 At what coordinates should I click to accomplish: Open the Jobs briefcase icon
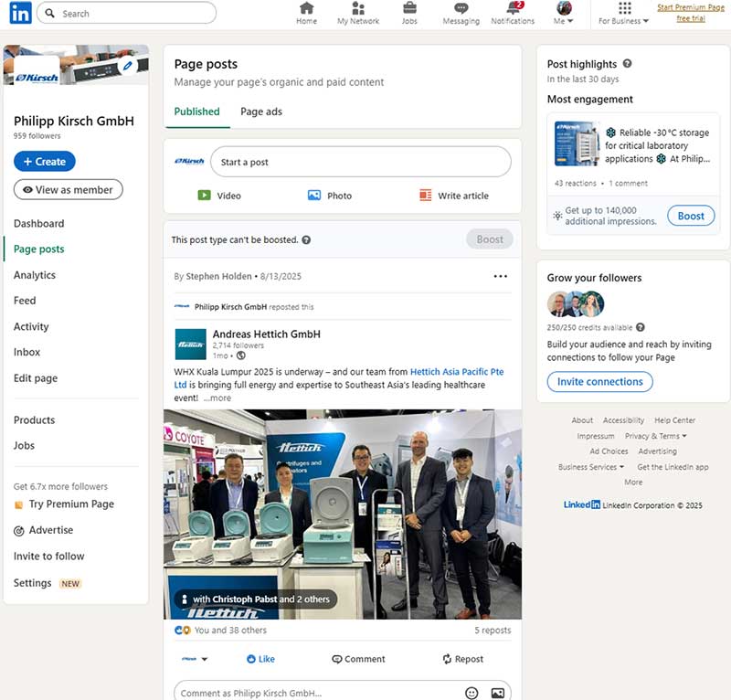click(410, 9)
